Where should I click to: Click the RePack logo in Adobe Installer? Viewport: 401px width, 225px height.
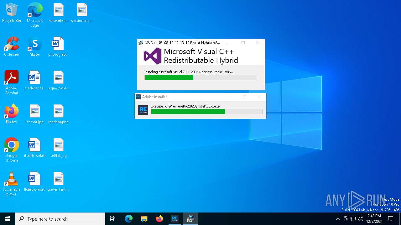[x=143, y=110]
